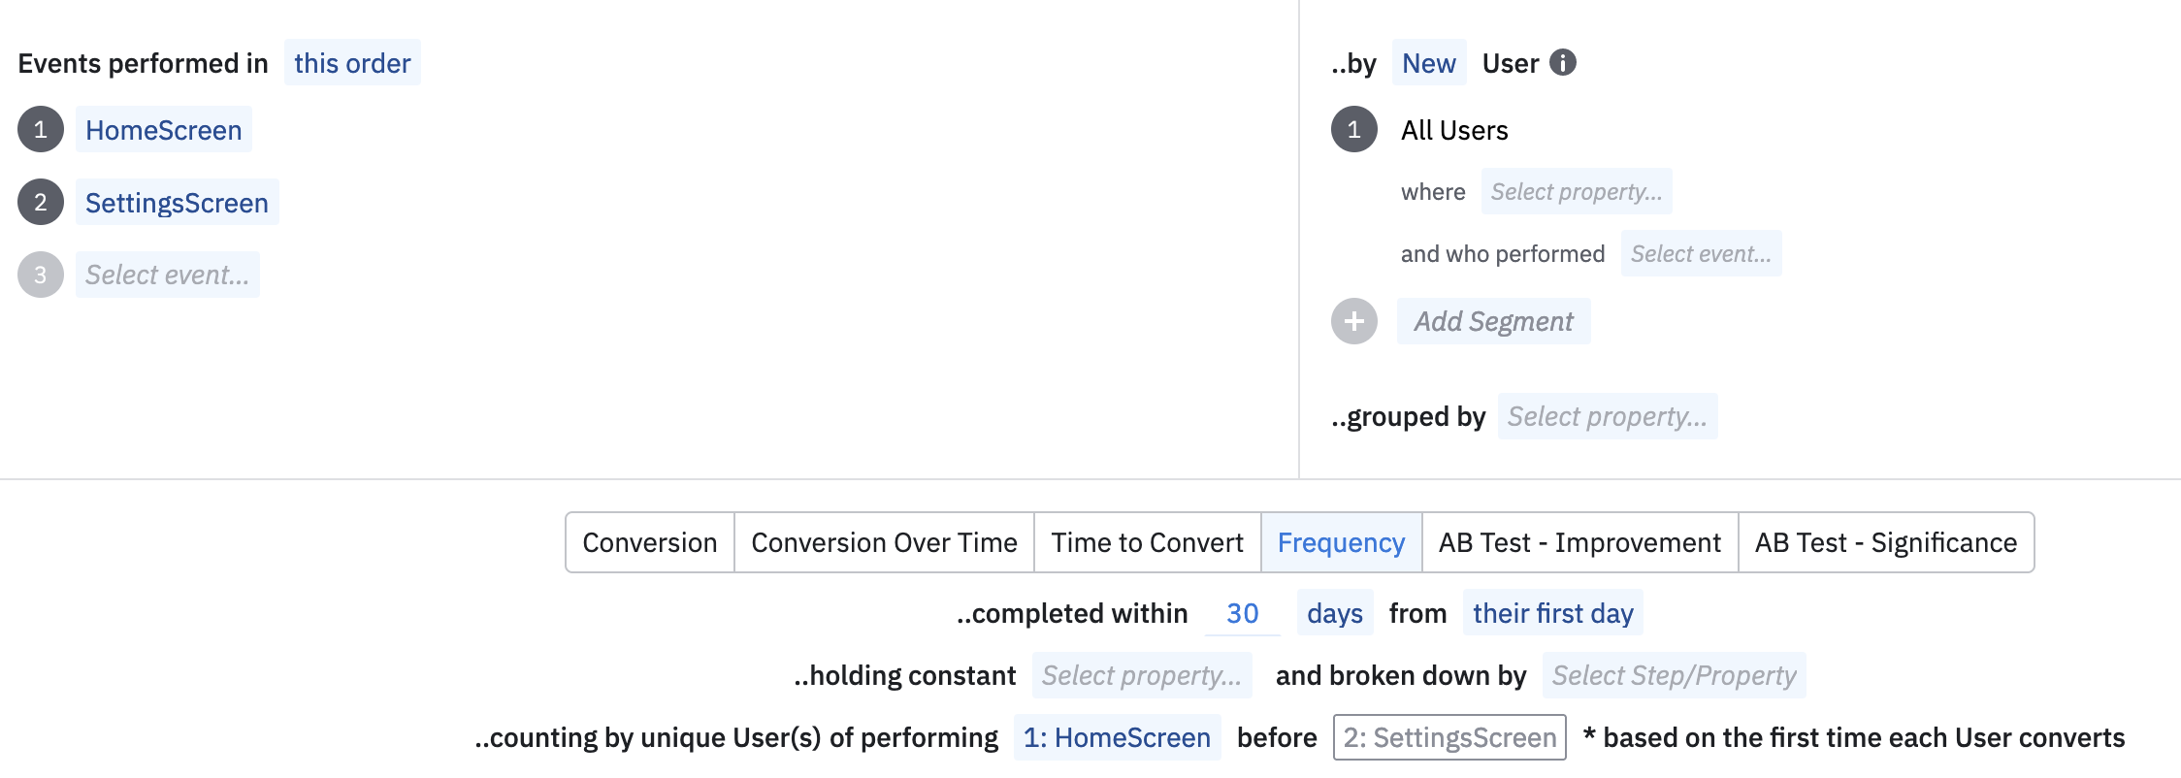Screen dimensions: 2181x778
Task: Click the Add Segment button
Action: (1493, 321)
